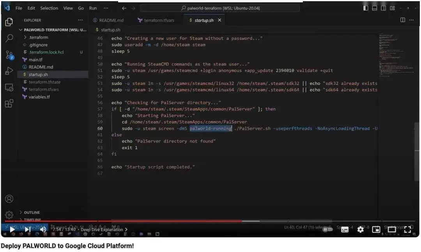Click the back navigation arrow
The width and height of the screenshot is (421, 252).
124,8
